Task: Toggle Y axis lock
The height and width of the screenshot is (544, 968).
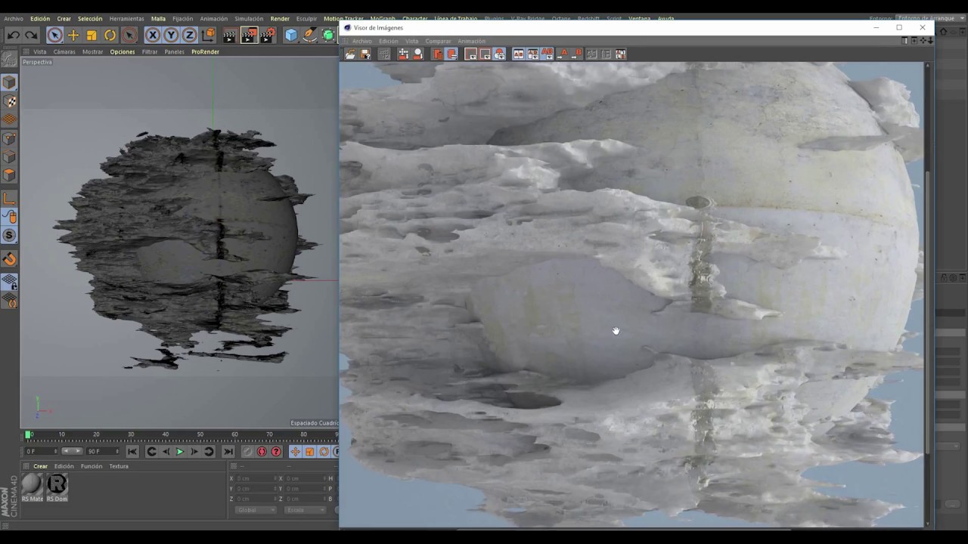Action: pos(171,35)
